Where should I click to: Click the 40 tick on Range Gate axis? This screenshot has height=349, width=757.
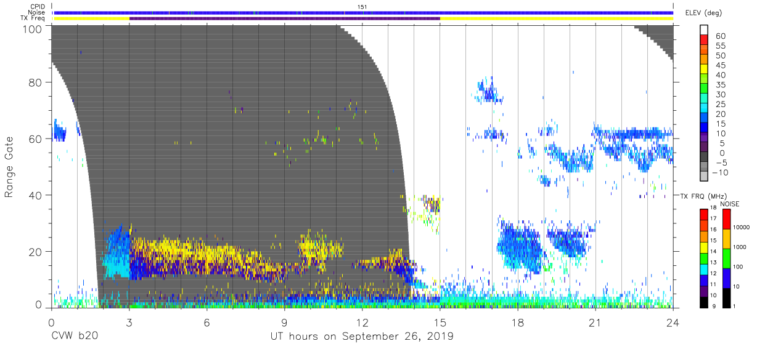pyautogui.click(x=35, y=195)
